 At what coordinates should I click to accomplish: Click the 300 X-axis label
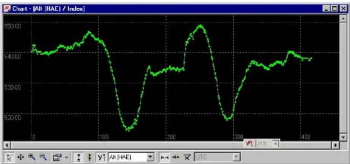click(239, 137)
